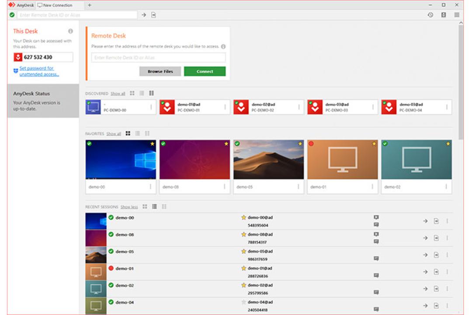472x315 pixels.
Task: Select discovered device PC-DEMO-03
Action: pos(343,107)
